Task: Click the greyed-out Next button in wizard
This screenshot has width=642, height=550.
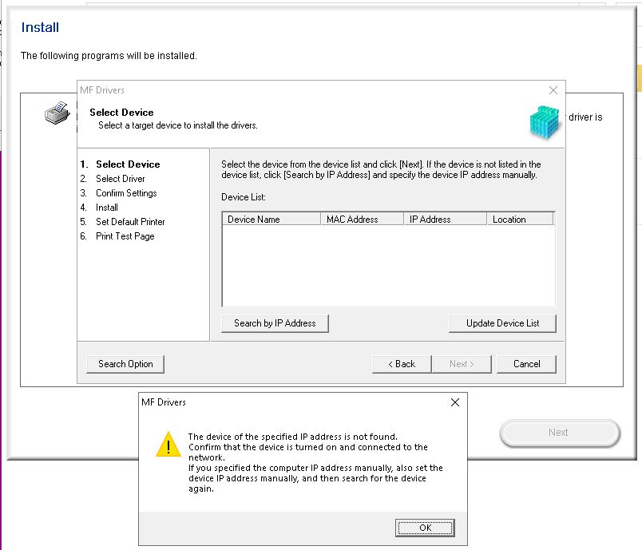Action: tap(461, 364)
